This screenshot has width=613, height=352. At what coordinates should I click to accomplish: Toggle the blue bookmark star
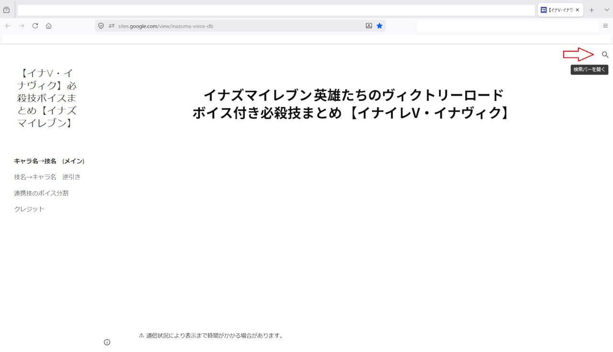[379, 26]
